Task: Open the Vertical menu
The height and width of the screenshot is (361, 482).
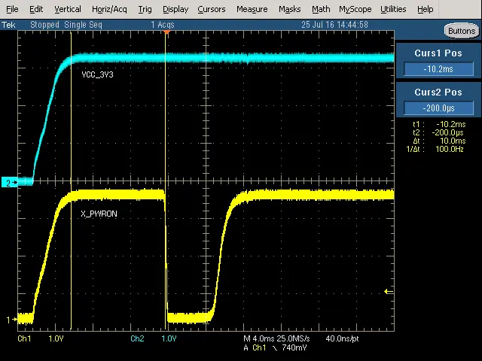Action: (x=68, y=9)
